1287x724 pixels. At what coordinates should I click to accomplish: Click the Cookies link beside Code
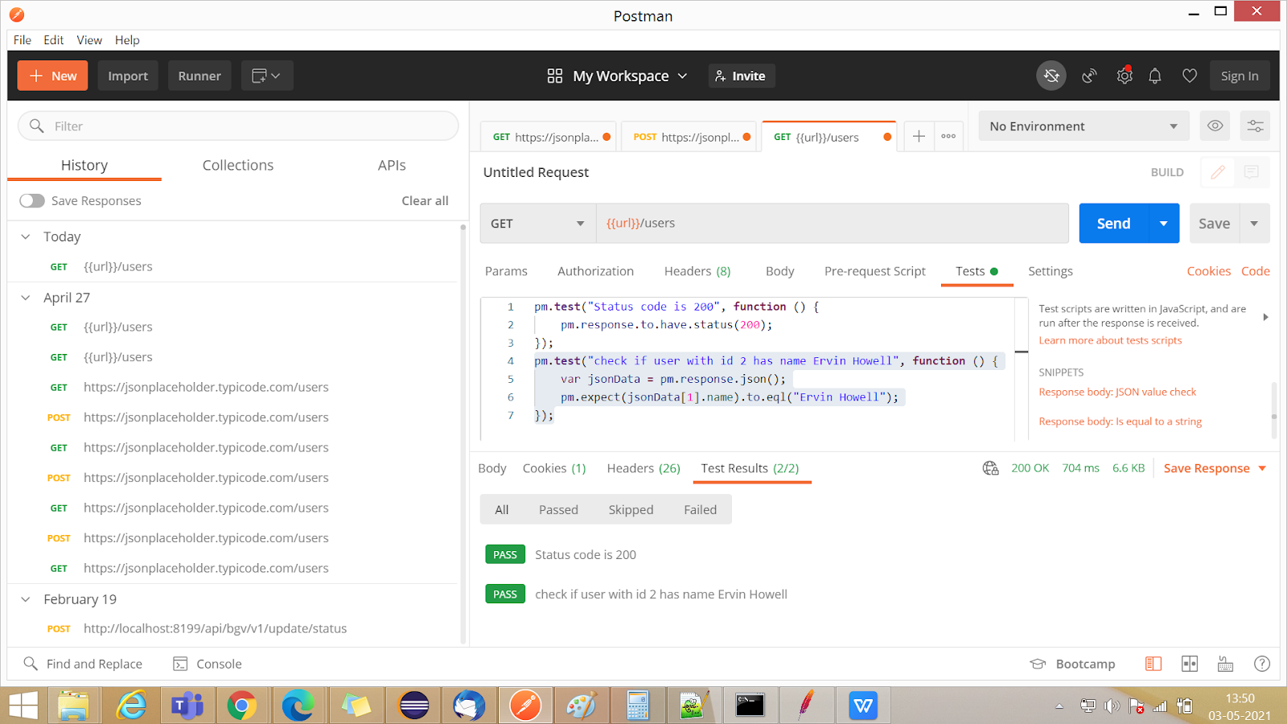click(x=1208, y=271)
